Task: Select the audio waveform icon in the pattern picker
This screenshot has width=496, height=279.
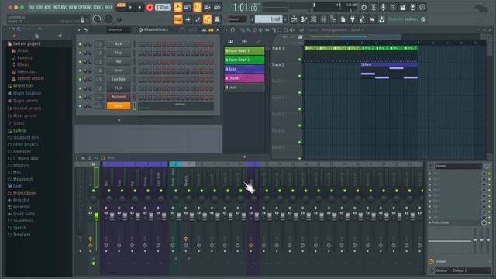Action: pyautogui.click(x=245, y=41)
